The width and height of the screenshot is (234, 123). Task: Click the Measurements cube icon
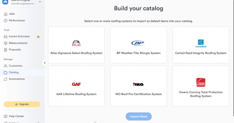6,43
